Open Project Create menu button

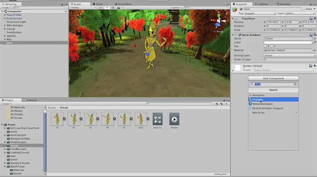tap(7, 104)
